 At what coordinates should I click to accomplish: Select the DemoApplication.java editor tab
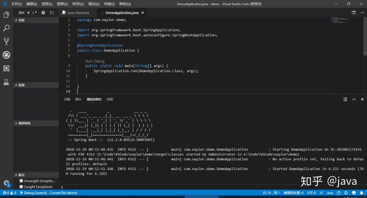(121, 13)
